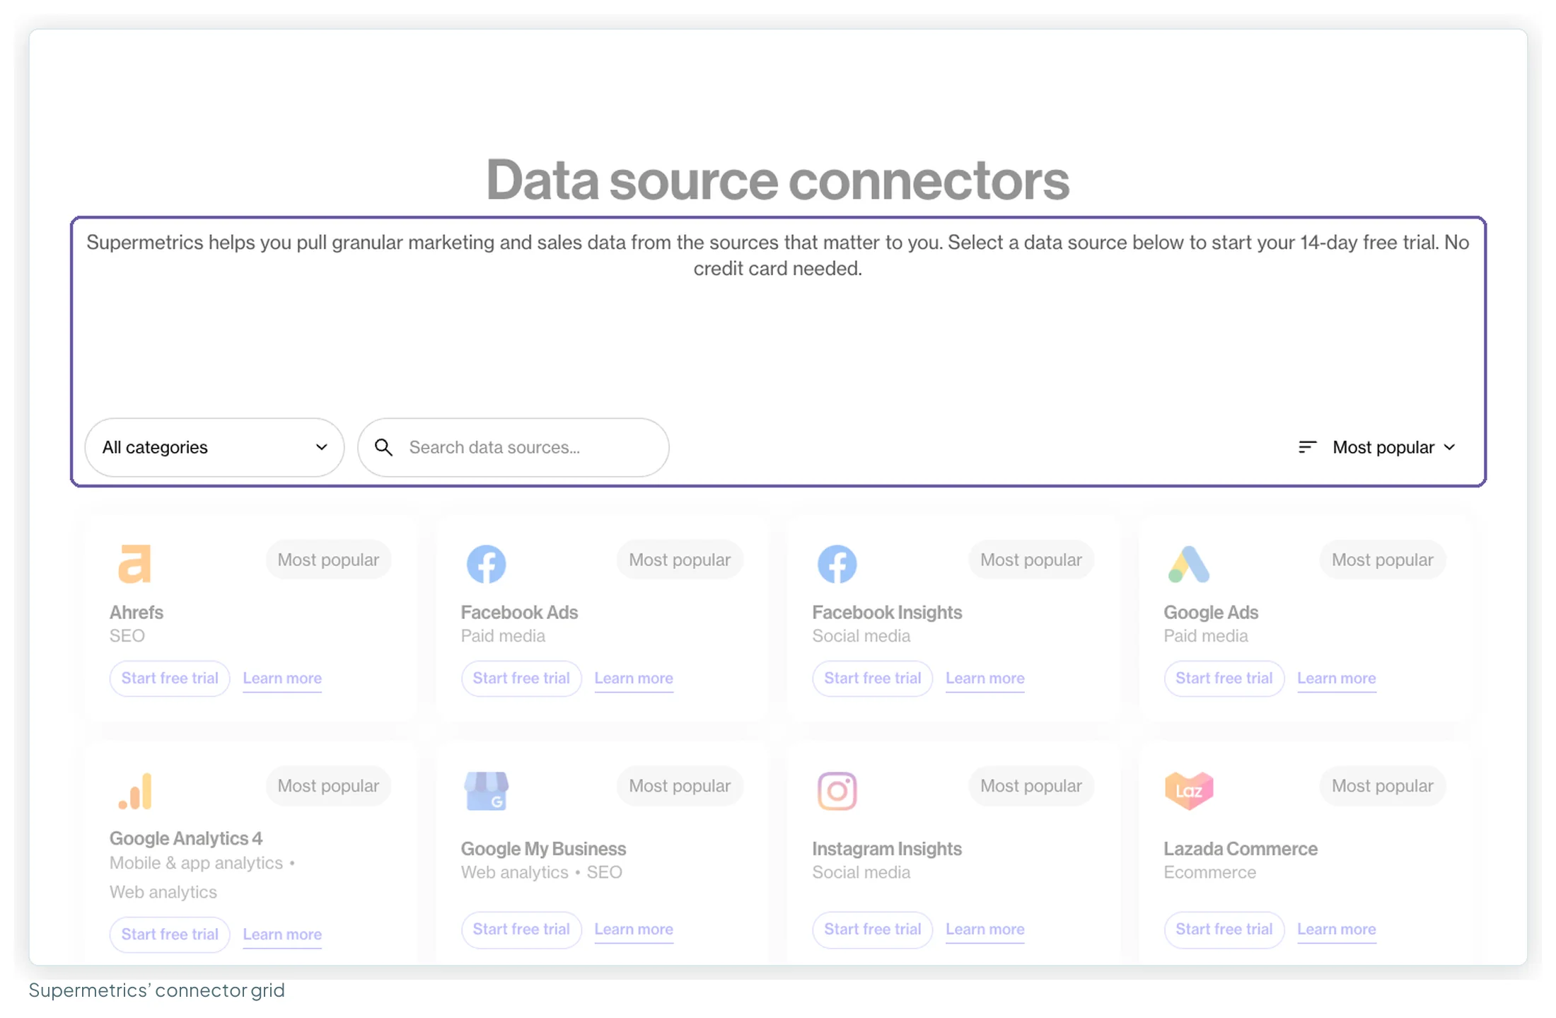Viewport: 1556px width, 1018px height.
Task: Open Learn more for Lazada Commerce
Action: tap(1337, 930)
